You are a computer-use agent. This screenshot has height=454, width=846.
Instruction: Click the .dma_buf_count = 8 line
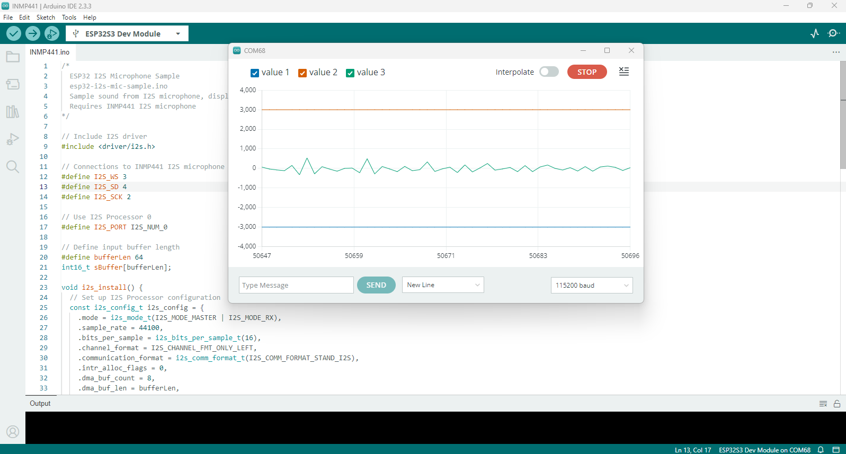(x=117, y=378)
